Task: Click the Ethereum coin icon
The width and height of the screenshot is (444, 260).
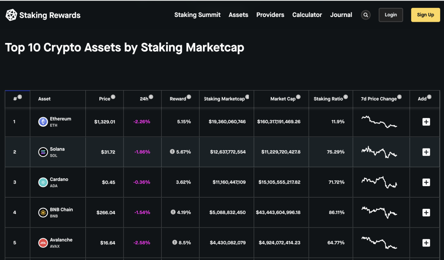Action: (x=43, y=122)
